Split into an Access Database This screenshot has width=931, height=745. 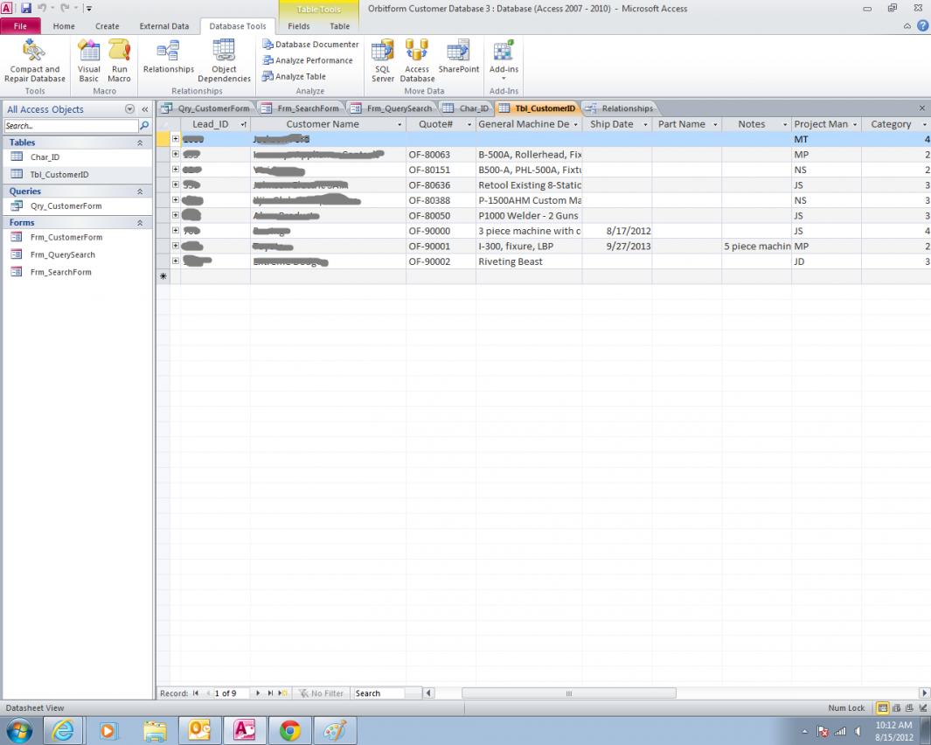[x=417, y=60]
